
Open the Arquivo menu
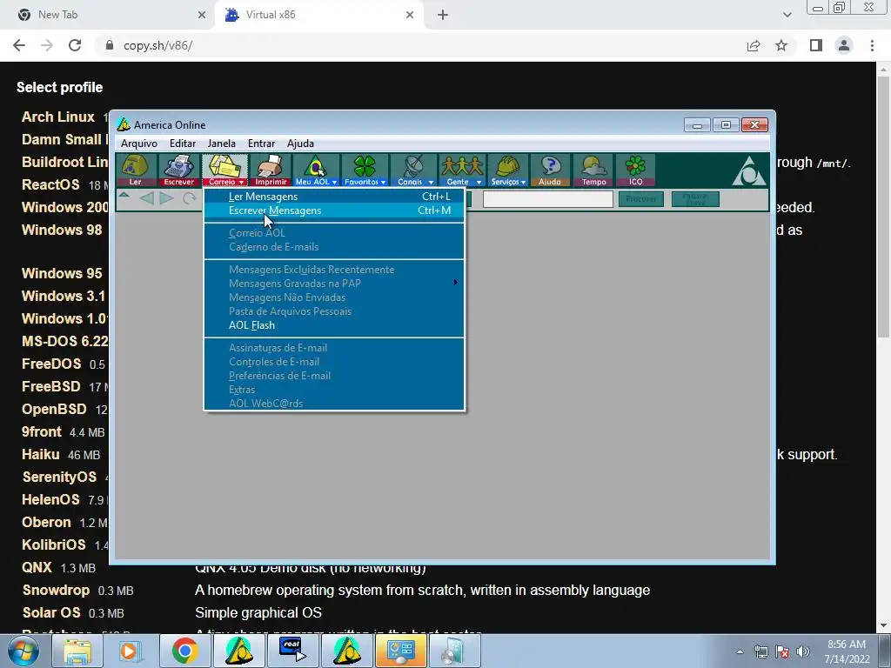[x=138, y=144]
